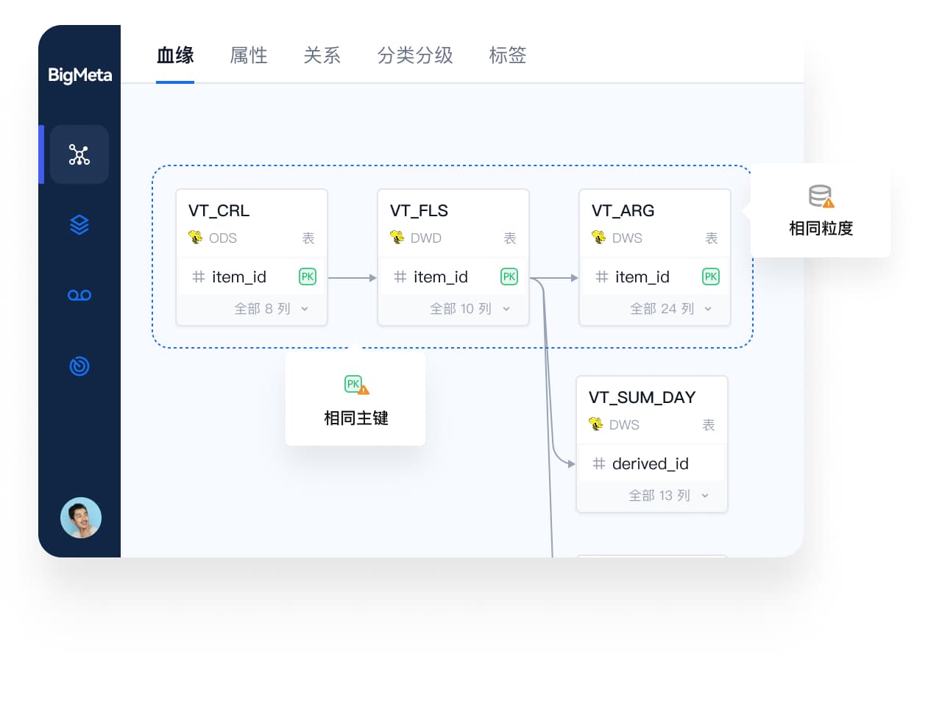
Task: Click the ODS layer label
Action: [x=223, y=238]
